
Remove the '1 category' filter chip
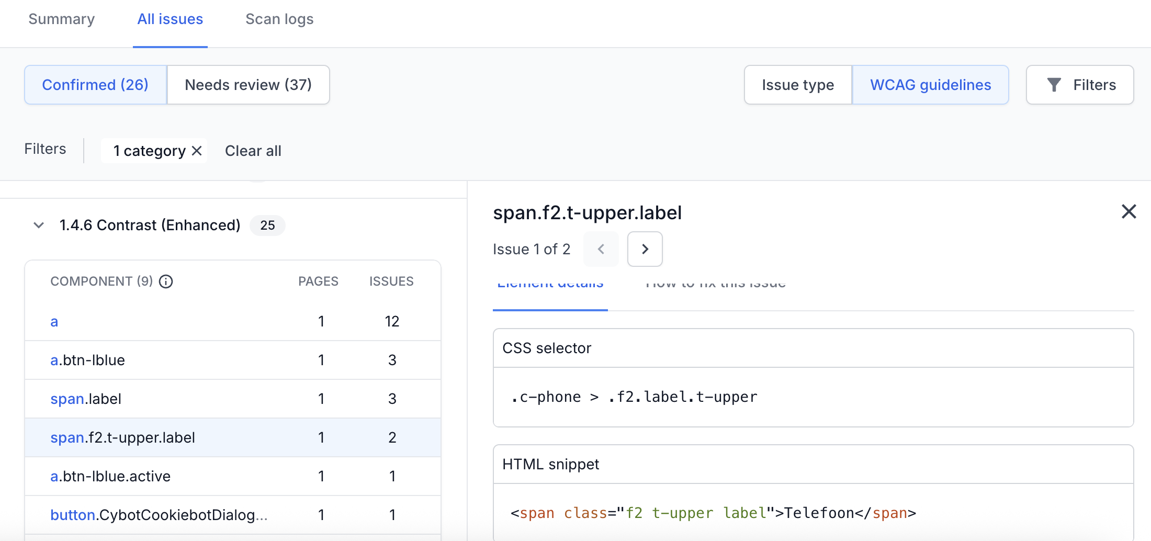pos(196,151)
